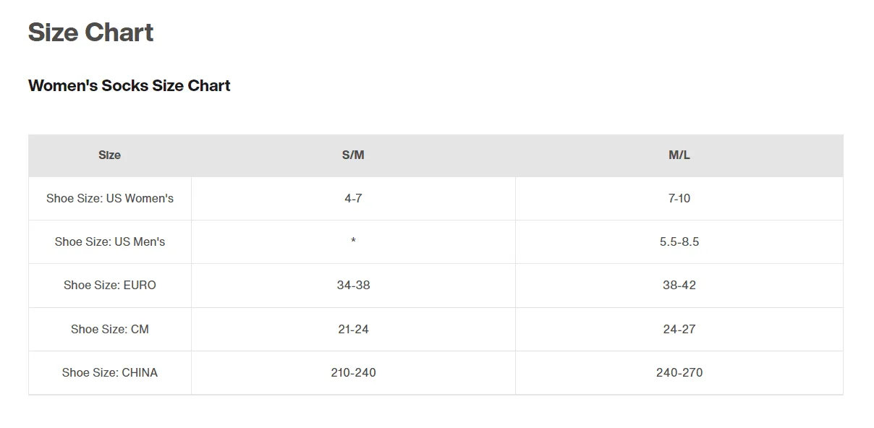Select the asterisk in US Men's row
This screenshot has height=428, width=874.
point(353,241)
